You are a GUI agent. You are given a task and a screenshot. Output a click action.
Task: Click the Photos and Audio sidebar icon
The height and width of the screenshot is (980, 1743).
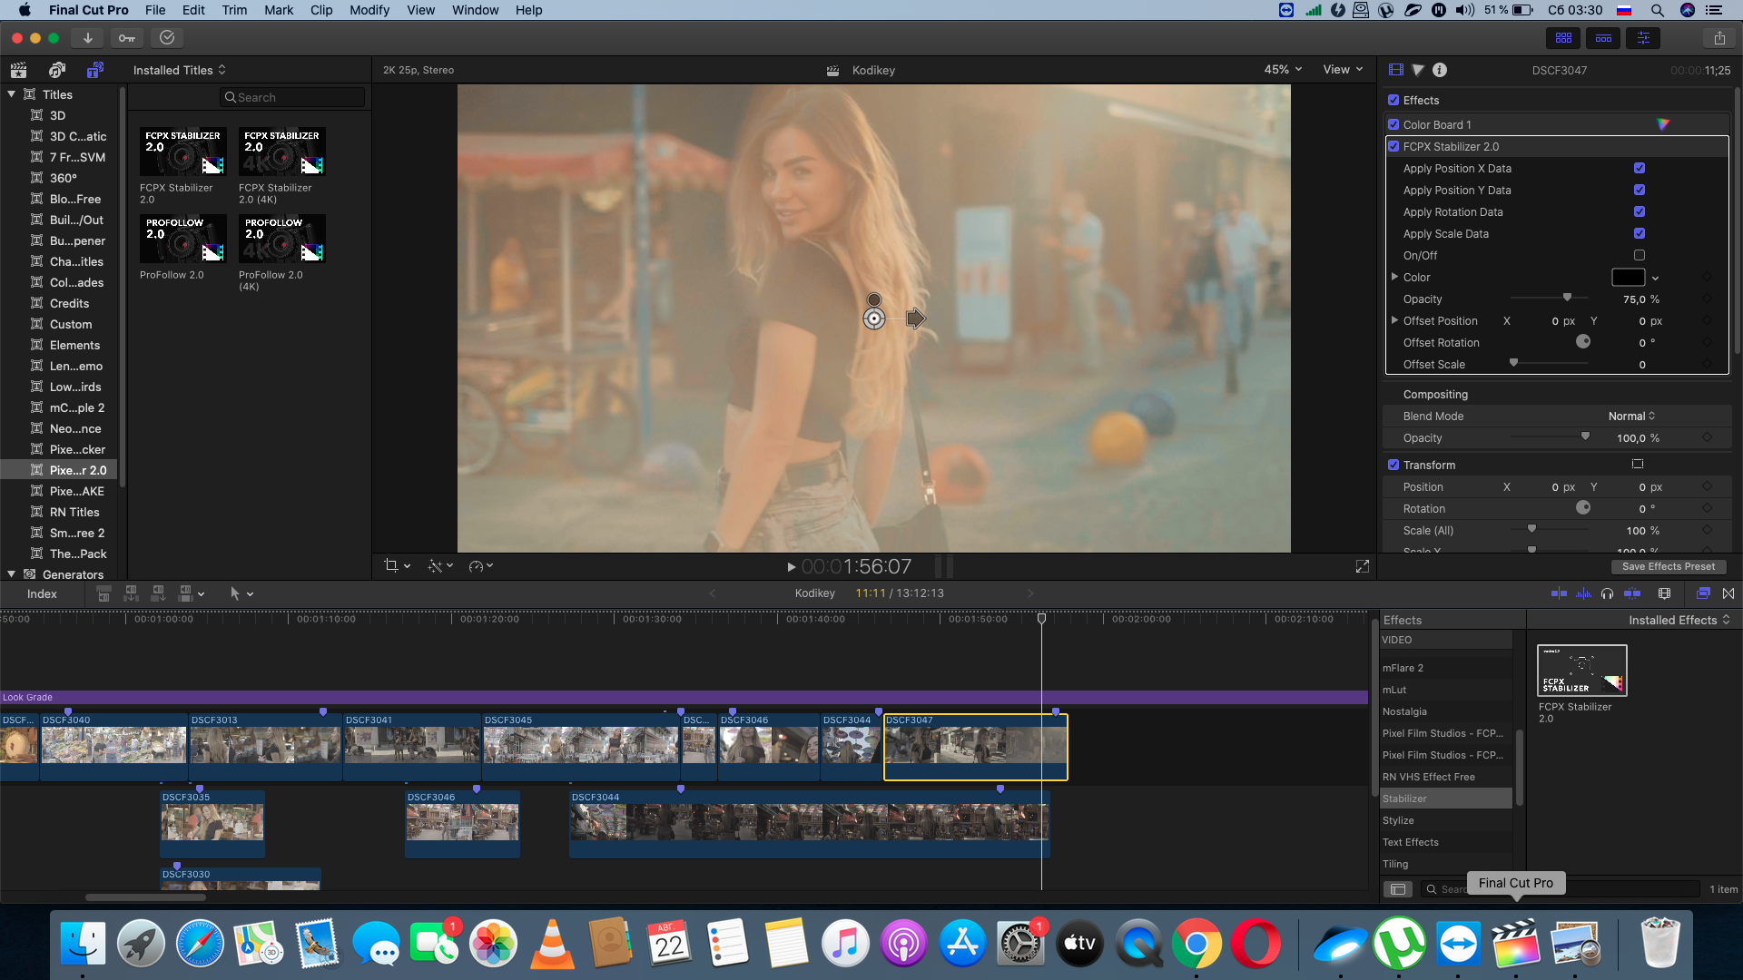56,70
